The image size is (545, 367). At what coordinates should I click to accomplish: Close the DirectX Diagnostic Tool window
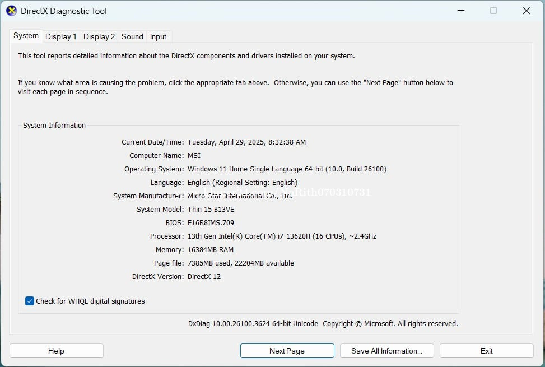527,11
